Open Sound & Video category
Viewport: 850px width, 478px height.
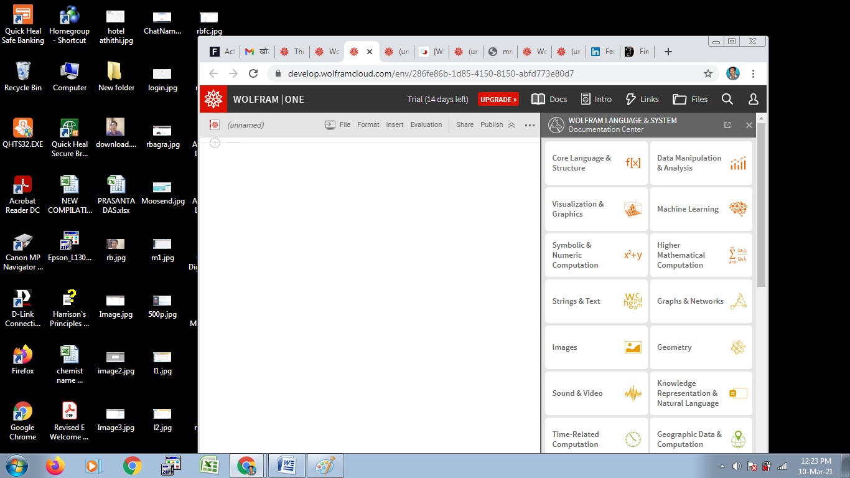click(x=596, y=393)
